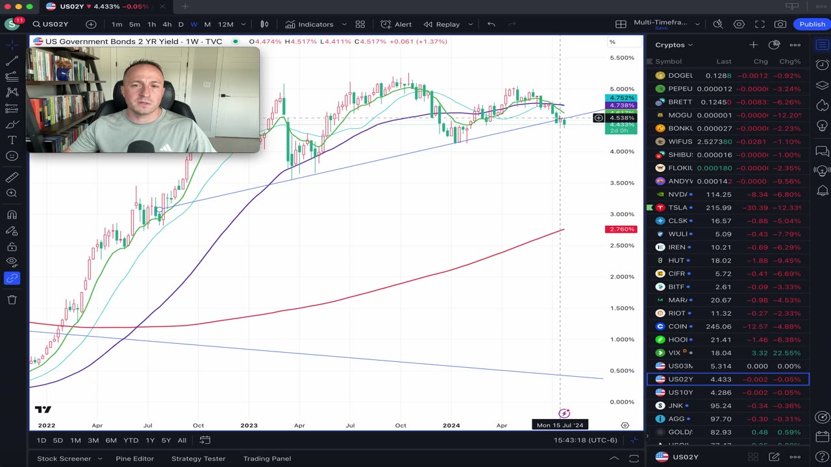Toggle the highlighted blue link icon
831x467 pixels.
[x=12, y=278]
